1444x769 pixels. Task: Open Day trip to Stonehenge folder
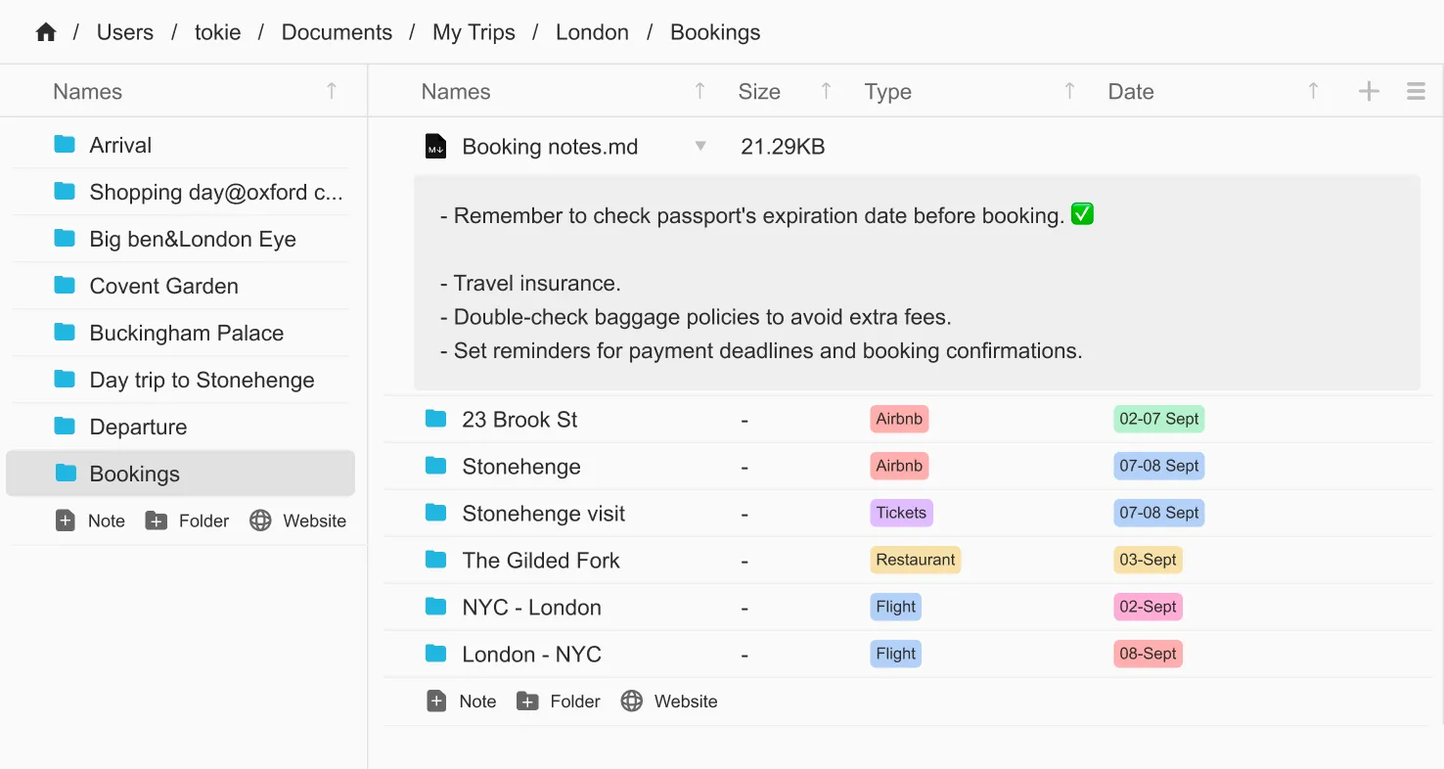202,380
